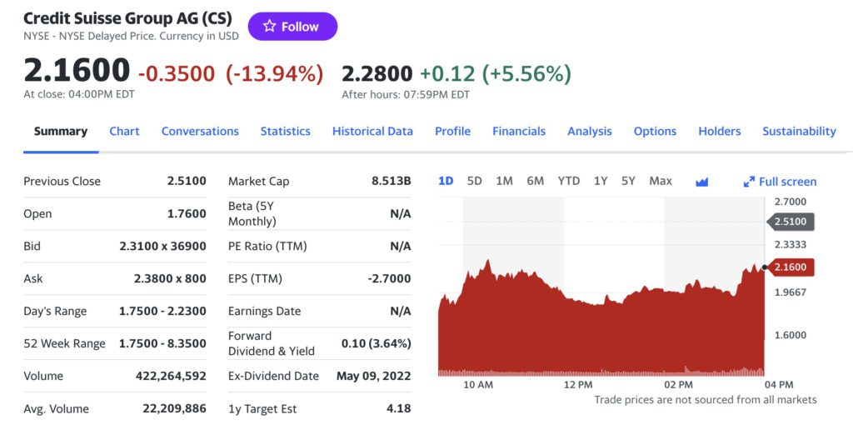Viewport: 853px width, 430px height.
Task: Select the 1M chart range
Action: click(504, 181)
